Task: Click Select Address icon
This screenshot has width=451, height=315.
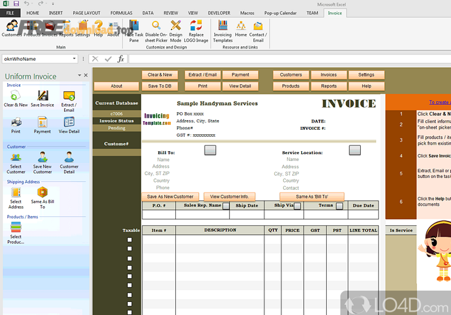Action: pos(16,198)
